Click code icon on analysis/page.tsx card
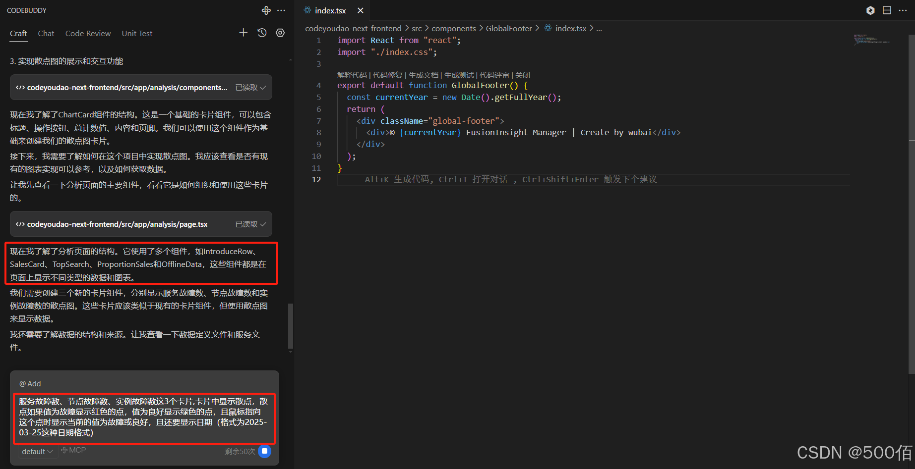Viewport: 915px width, 469px height. (20, 224)
